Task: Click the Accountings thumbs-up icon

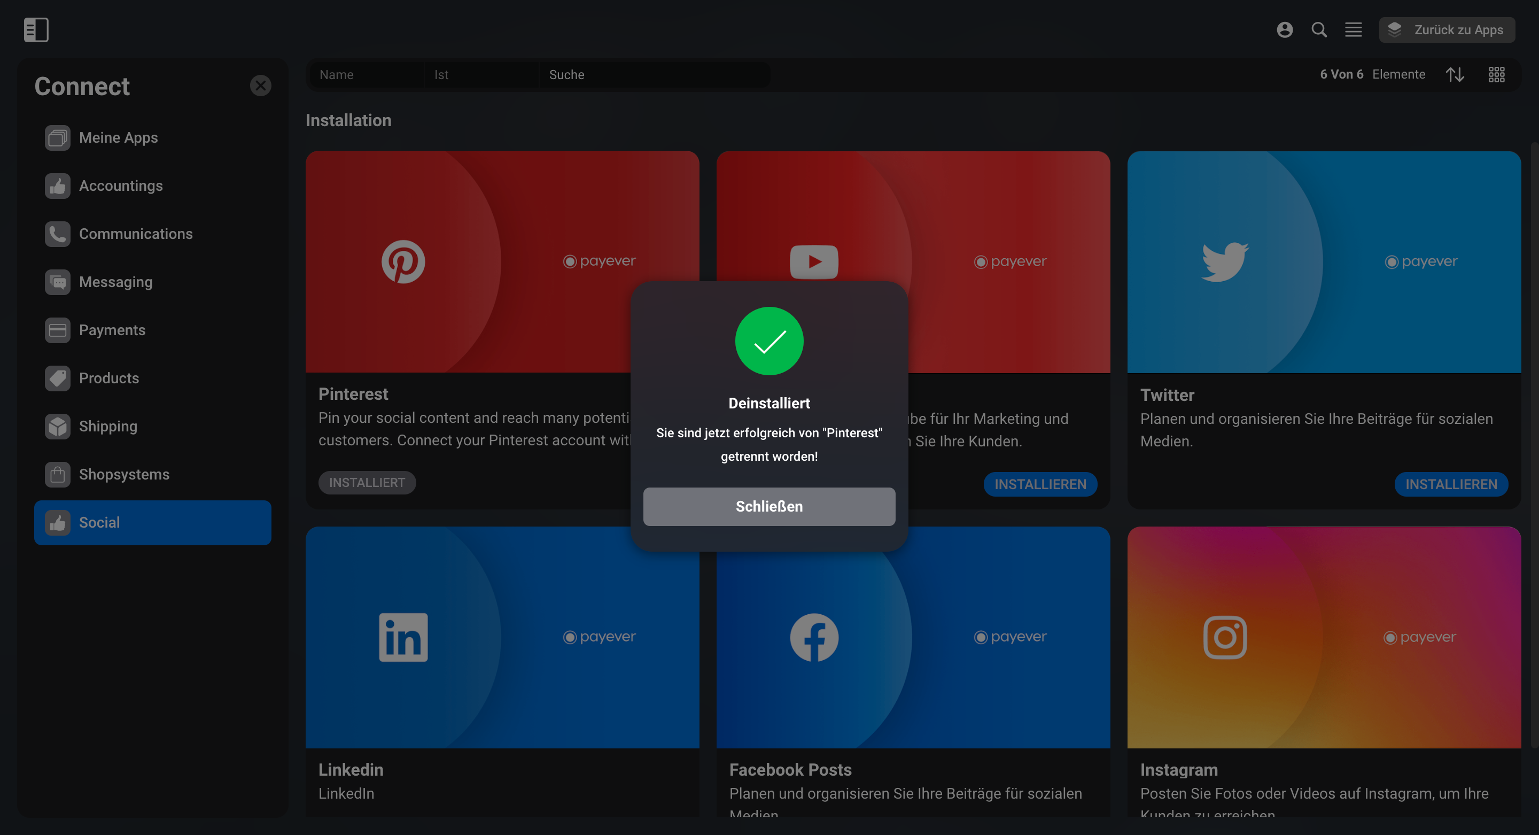Action: pyautogui.click(x=57, y=186)
